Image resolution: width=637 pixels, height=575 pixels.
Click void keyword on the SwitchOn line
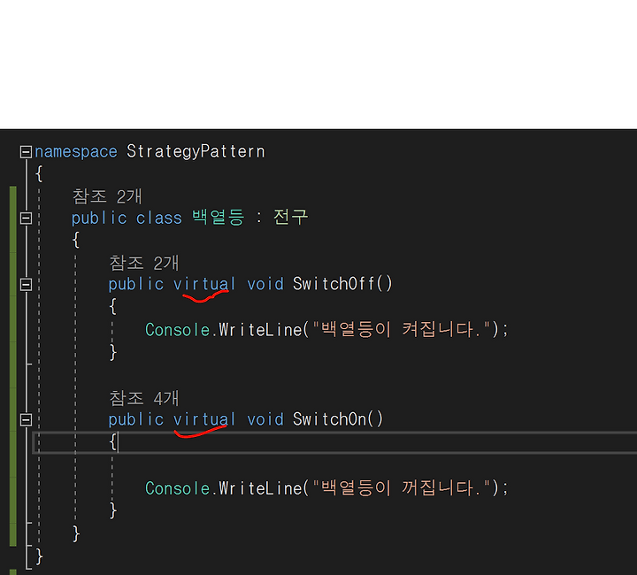pyautogui.click(x=265, y=419)
